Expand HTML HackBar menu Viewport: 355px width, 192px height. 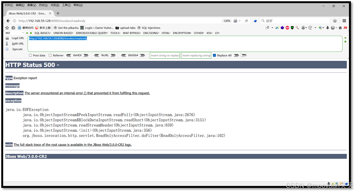pyautogui.click(x=166, y=33)
